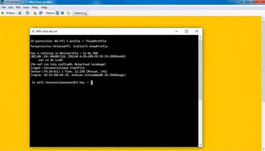Viewport: 265px width, 151px height.
Task: Click the mobile device icon on the toolbar
Action: [x=41, y=13]
